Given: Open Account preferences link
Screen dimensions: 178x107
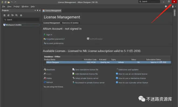Looking at the screenshot, I should pyautogui.click(x=55, y=43).
